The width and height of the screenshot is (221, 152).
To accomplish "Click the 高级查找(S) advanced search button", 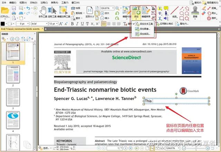I will pyautogui.click(x=210, y=2).
